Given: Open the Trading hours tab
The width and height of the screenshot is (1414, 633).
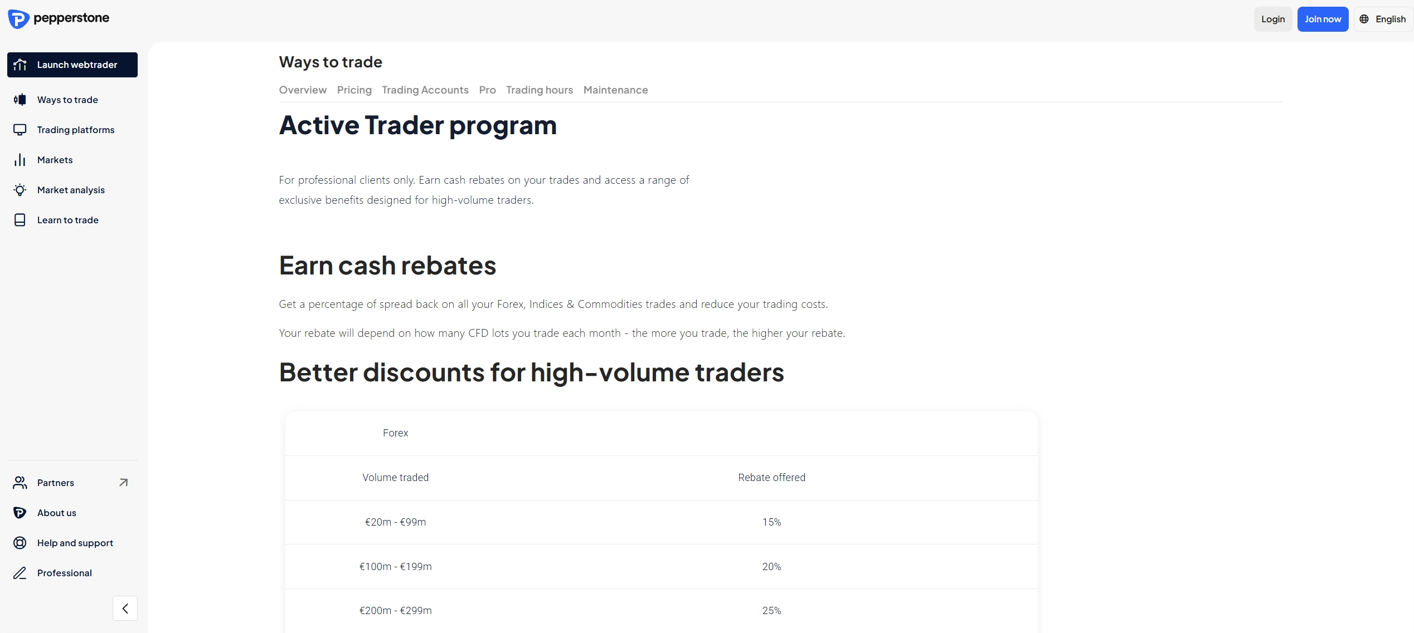Looking at the screenshot, I should (x=540, y=90).
